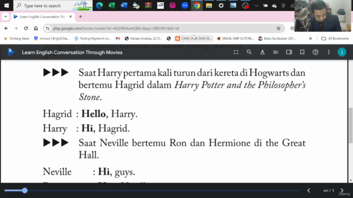The image size is (353, 198).
Task: Open the Testing Payment on bookmark
Action: coord(93,38)
